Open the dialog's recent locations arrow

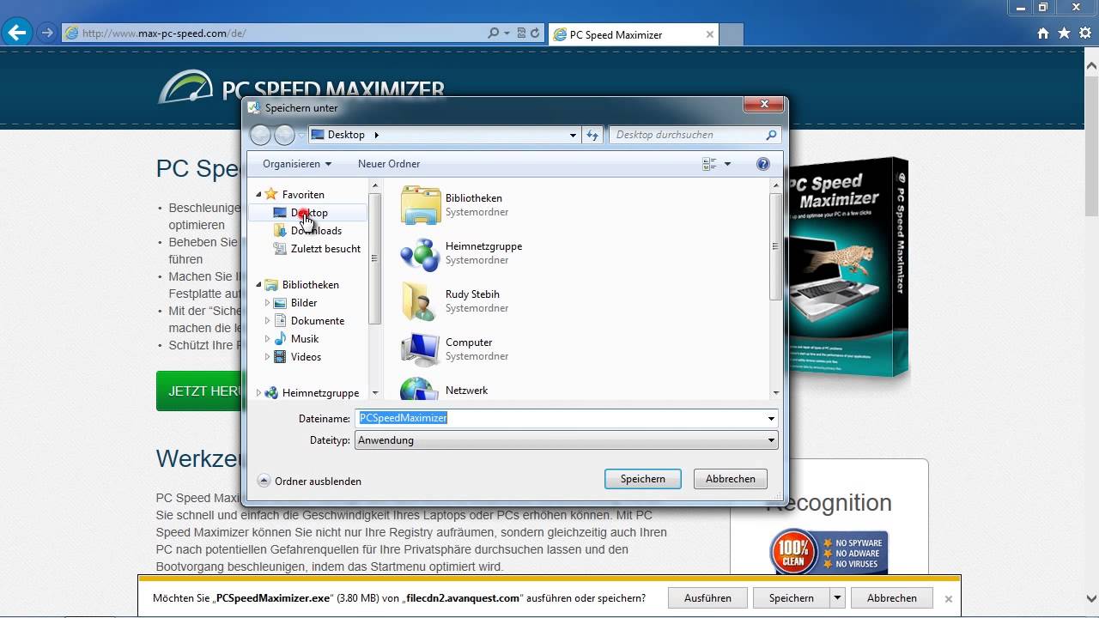[x=301, y=136]
